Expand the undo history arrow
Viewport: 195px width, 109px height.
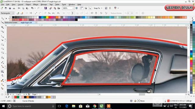(35, 8)
